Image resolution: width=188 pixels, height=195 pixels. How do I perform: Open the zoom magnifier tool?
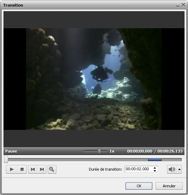pyautogui.click(x=52, y=169)
